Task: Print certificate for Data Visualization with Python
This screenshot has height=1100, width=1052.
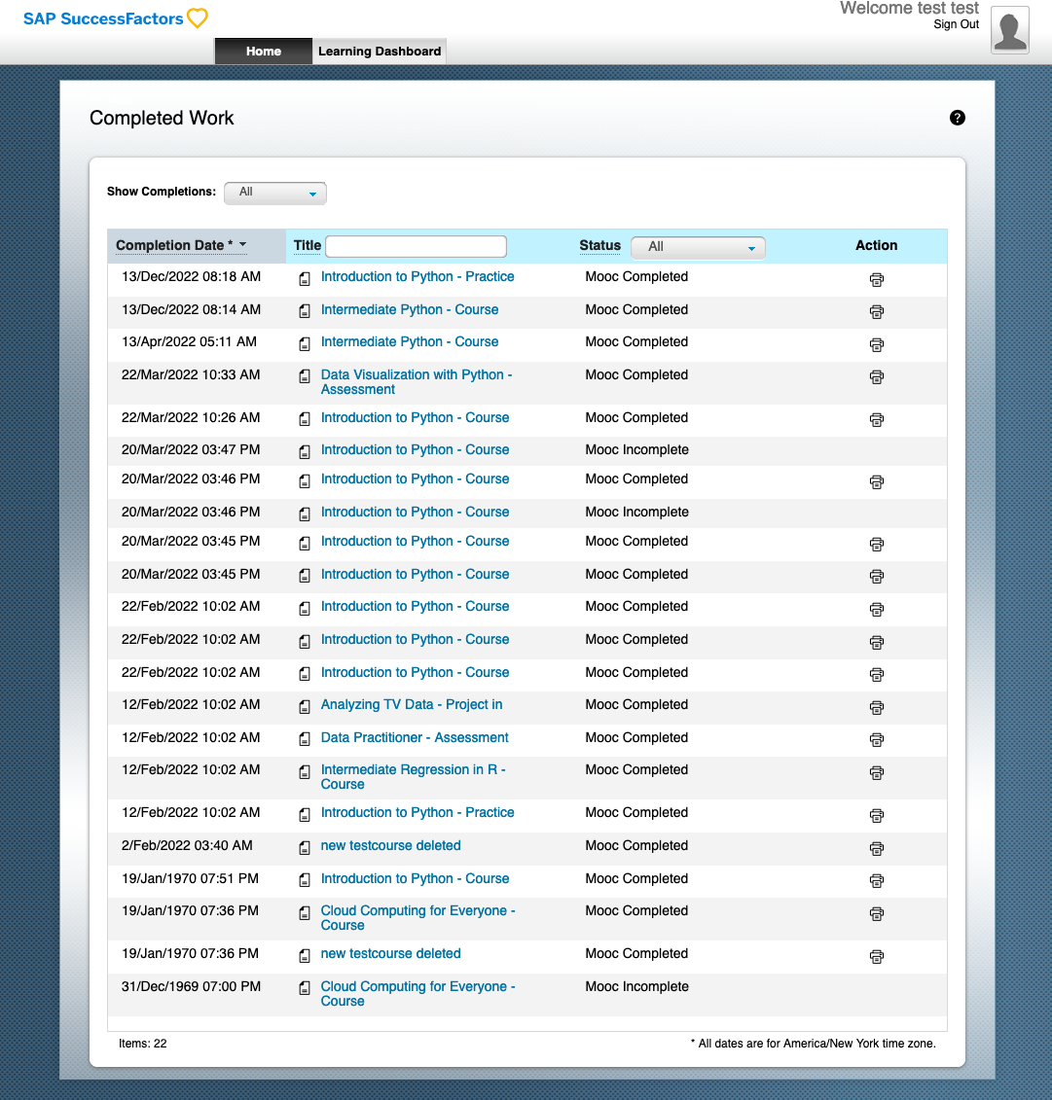Action: tap(876, 377)
